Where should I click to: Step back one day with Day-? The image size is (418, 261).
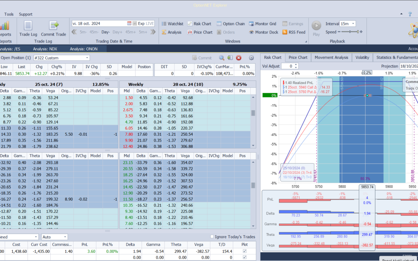pyautogui.click(x=106, y=32)
